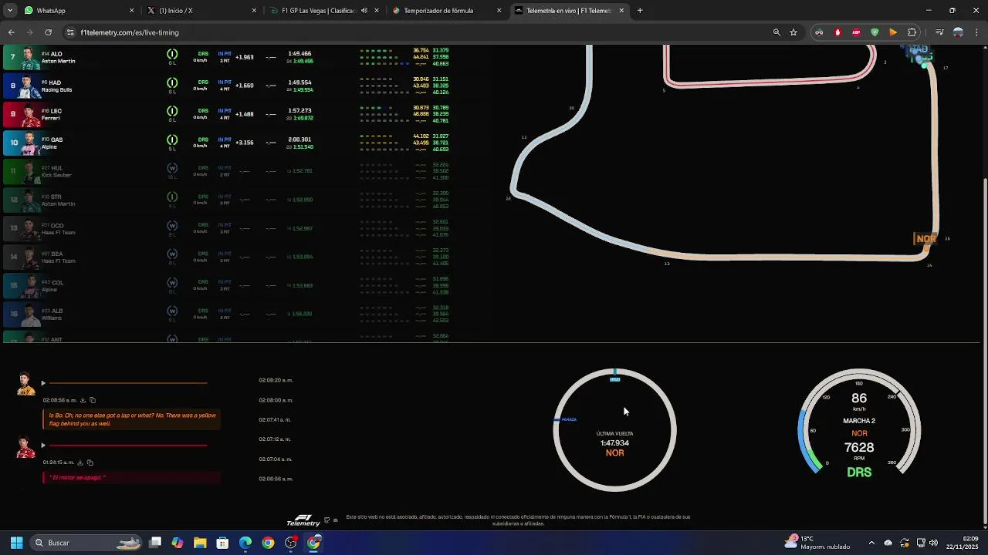Seek the orange Norris radio audio bar

tap(128, 383)
